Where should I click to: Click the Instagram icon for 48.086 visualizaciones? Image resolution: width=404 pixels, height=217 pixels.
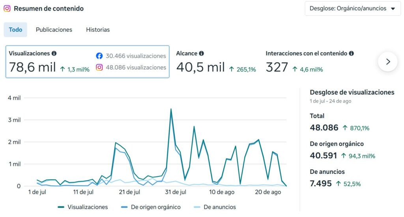click(99, 67)
